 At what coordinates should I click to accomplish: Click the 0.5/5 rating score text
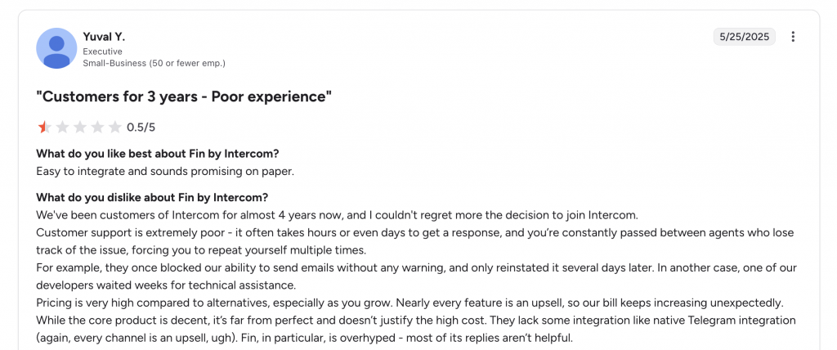[x=141, y=128]
